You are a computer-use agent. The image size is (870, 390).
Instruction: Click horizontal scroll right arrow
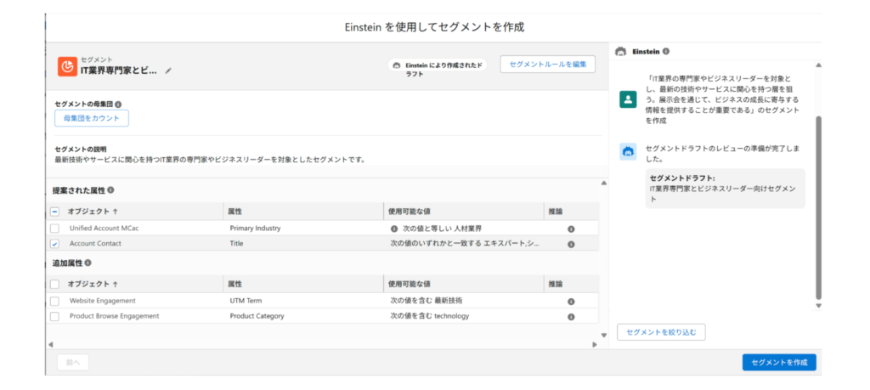tap(595, 344)
